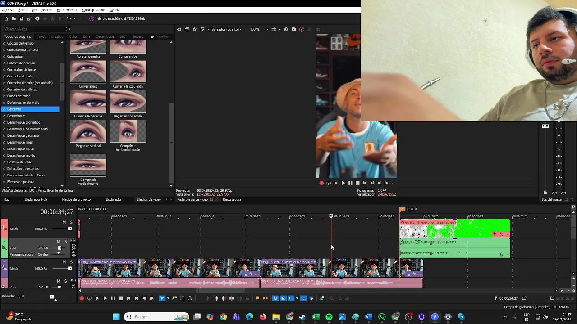Click Spotify icon in Windows taskbar
This screenshot has height=324, width=577.
329,317
